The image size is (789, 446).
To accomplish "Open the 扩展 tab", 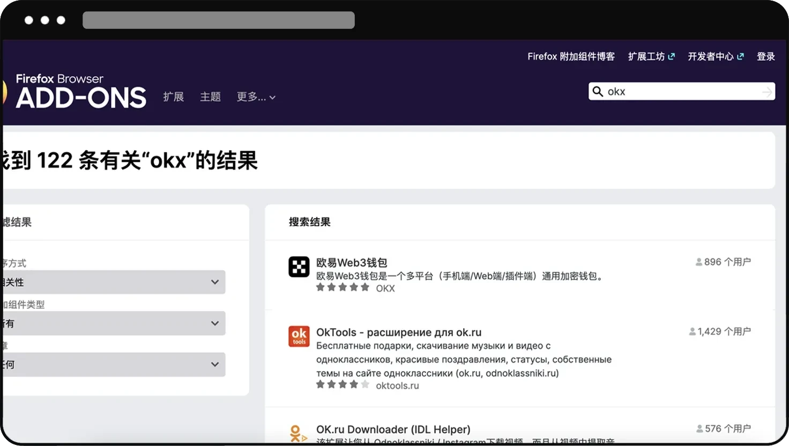I will coord(174,97).
